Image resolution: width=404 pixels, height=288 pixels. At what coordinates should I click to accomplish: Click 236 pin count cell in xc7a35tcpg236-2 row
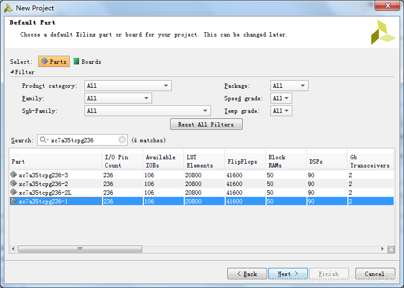pos(122,184)
